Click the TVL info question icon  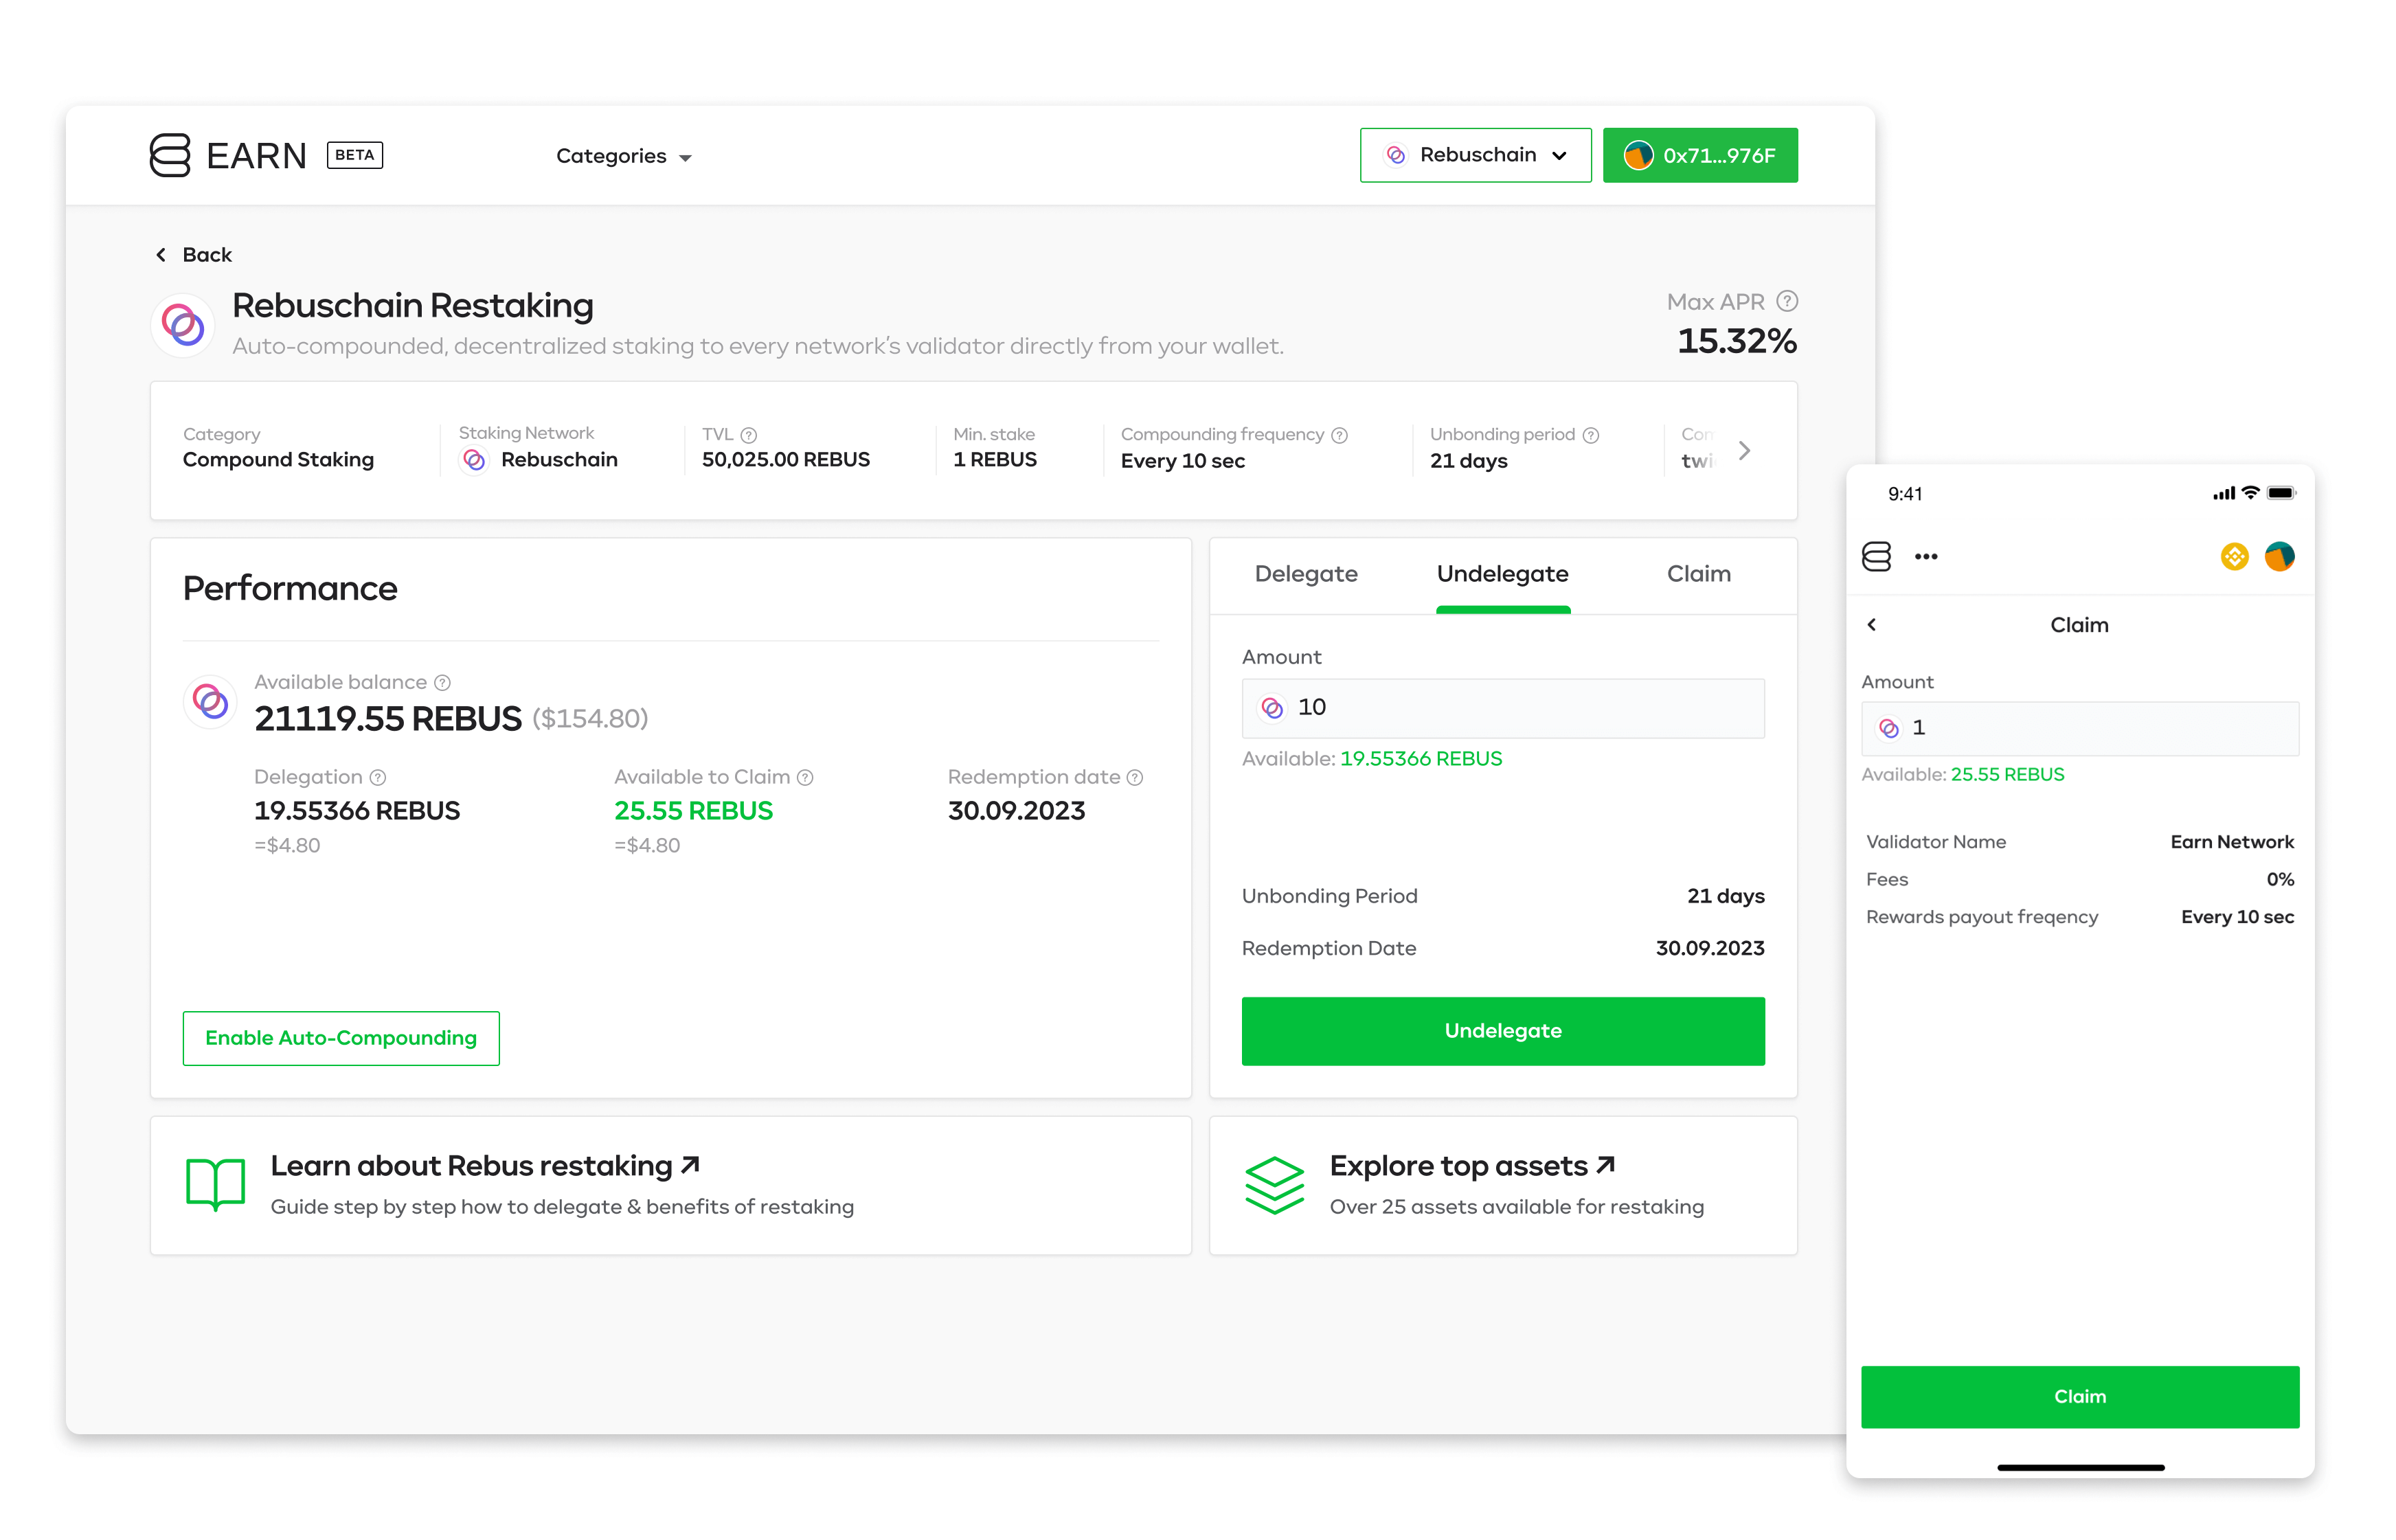pos(748,435)
